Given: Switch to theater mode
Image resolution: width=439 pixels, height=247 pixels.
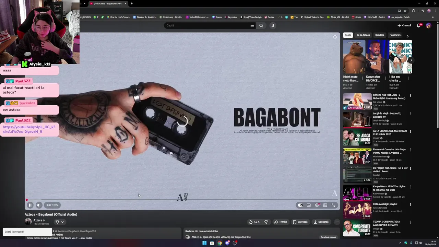Looking at the screenshot, I should pyautogui.click(x=325, y=205).
